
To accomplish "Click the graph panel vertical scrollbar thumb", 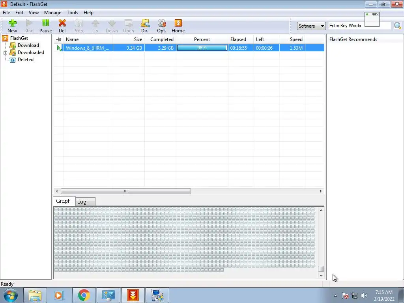I will [x=321, y=269].
